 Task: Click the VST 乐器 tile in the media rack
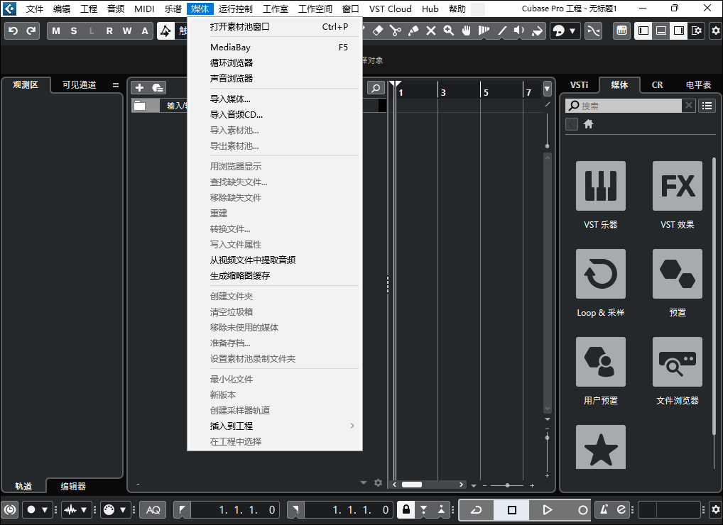point(600,186)
